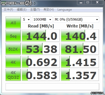Expand the test count dropdown showing 5
The height and width of the screenshot is (95, 105).
tap(26, 20)
